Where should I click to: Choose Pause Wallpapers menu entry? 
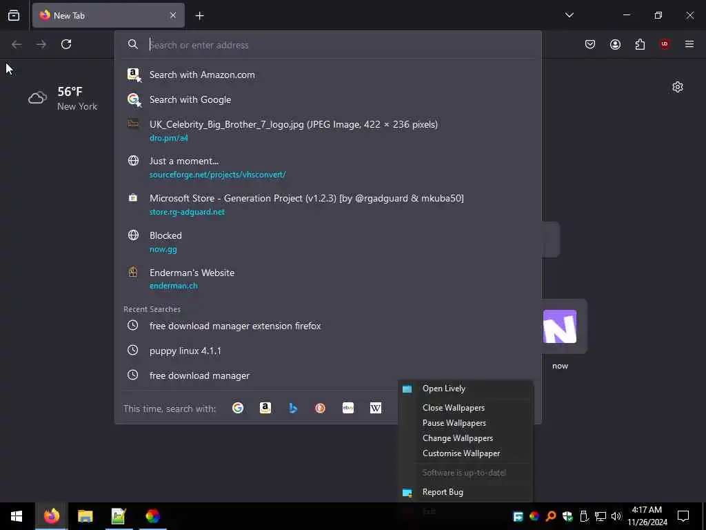[x=465, y=423]
